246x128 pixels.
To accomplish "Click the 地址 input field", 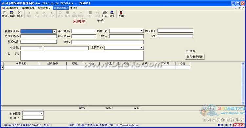I will pos(108,42).
